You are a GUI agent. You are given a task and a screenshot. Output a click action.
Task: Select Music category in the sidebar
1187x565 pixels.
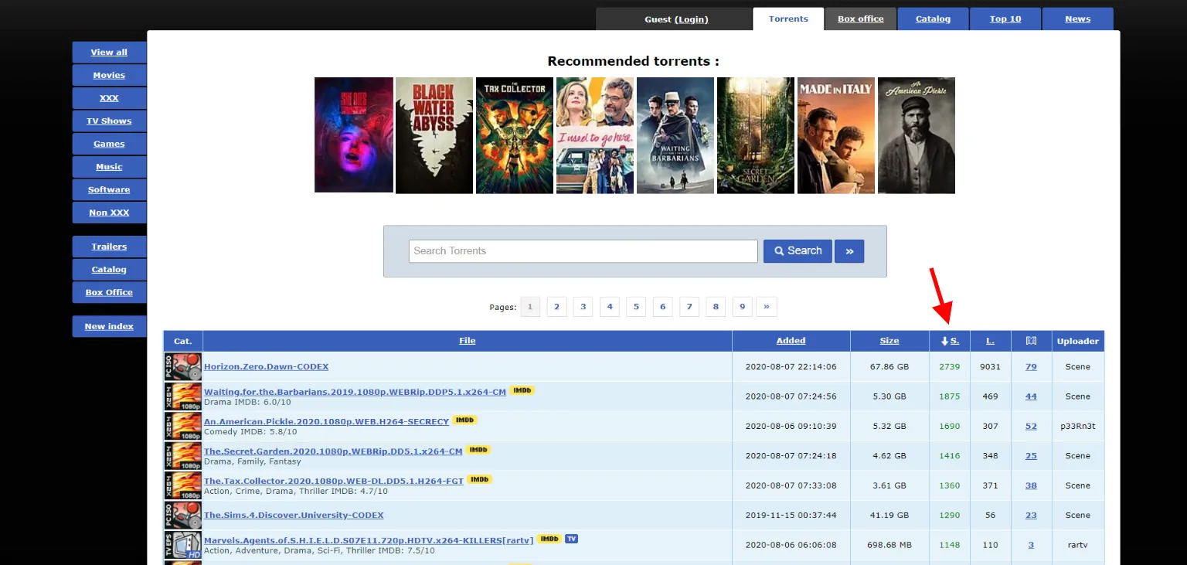pos(109,167)
